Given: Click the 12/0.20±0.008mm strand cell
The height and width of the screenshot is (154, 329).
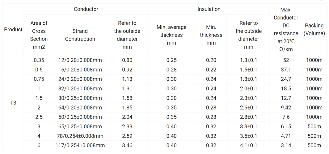Looking at the screenshot, I should click(x=80, y=60).
